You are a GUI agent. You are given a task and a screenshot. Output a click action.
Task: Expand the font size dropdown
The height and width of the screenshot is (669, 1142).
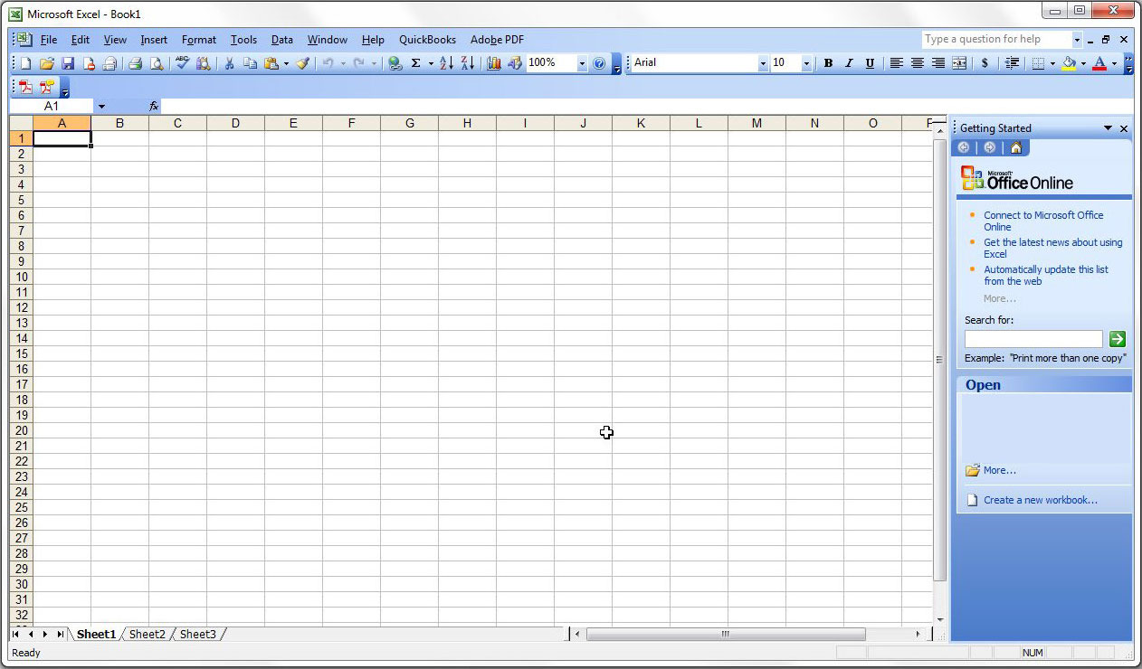click(806, 63)
